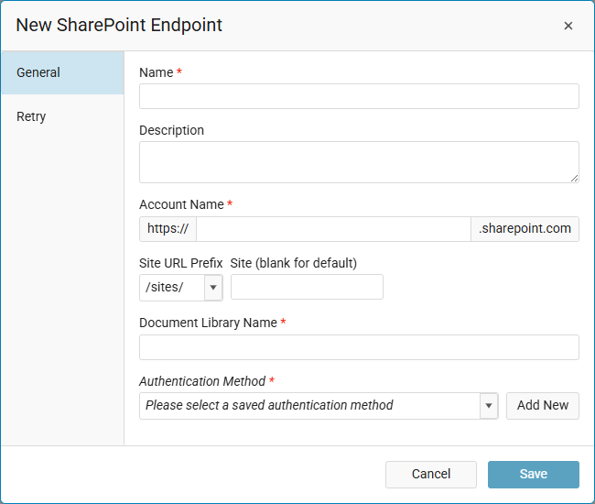Focus the Name input field
Image resolution: width=595 pixels, height=504 pixels.
(359, 96)
